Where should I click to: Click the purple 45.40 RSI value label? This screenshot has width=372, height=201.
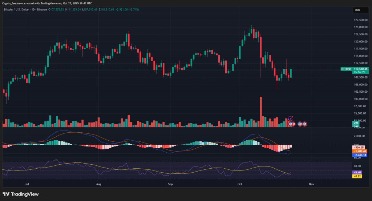[357, 172]
